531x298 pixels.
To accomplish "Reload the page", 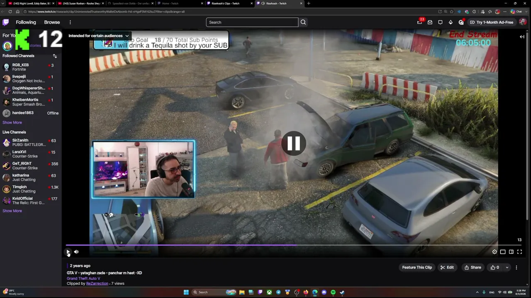I will [10, 12].
